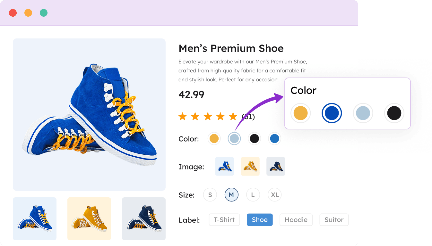Select the yellow shoe image variation swatch
432x246 pixels.
250,167
